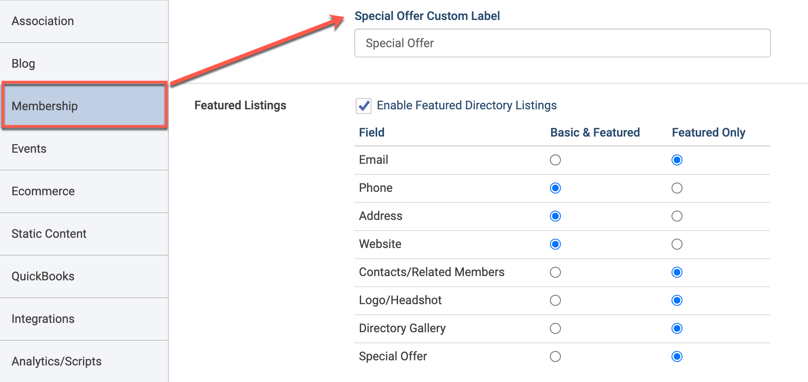Set Address to Featured Only
The height and width of the screenshot is (382, 808).
[677, 216]
